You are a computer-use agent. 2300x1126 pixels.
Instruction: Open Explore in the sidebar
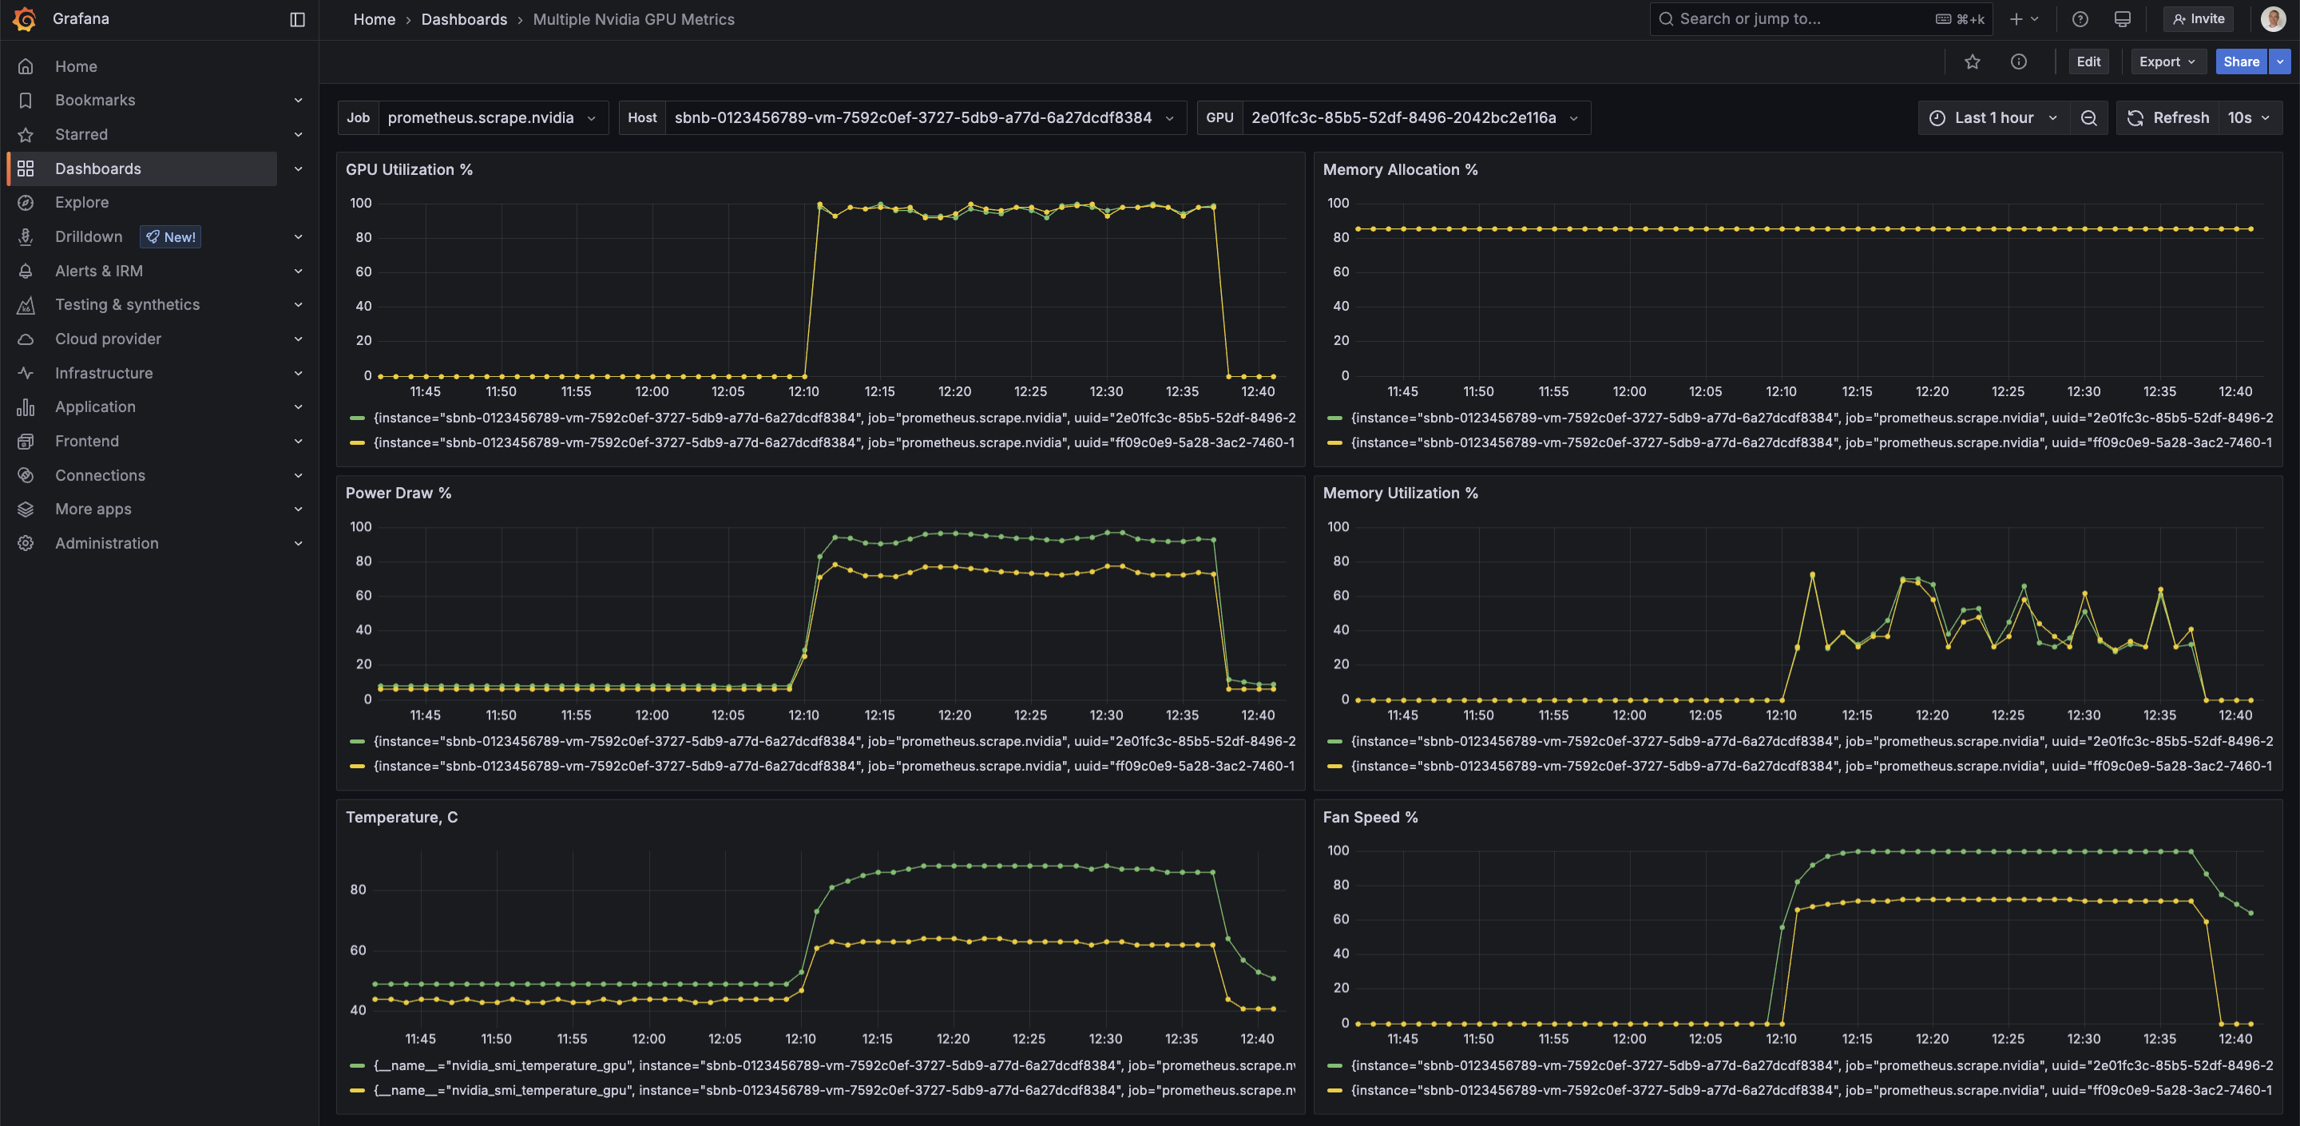click(82, 203)
